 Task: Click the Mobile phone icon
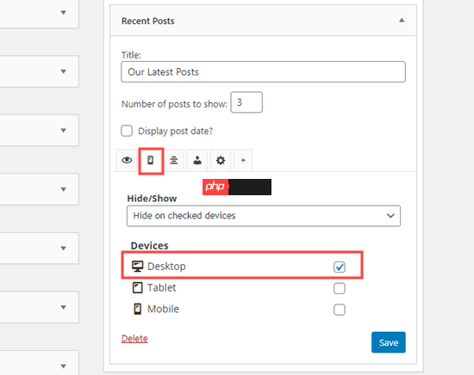click(x=138, y=309)
